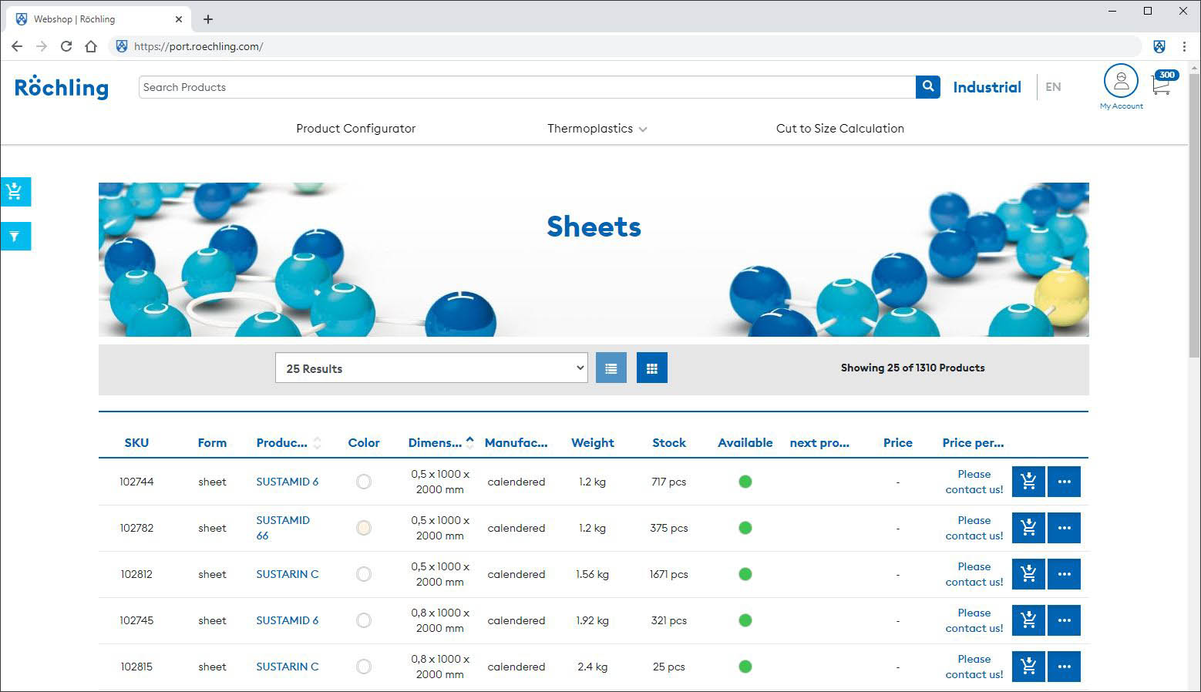Close the Webshop | Röchling tab
This screenshot has height=692, width=1201.
[x=179, y=19]
